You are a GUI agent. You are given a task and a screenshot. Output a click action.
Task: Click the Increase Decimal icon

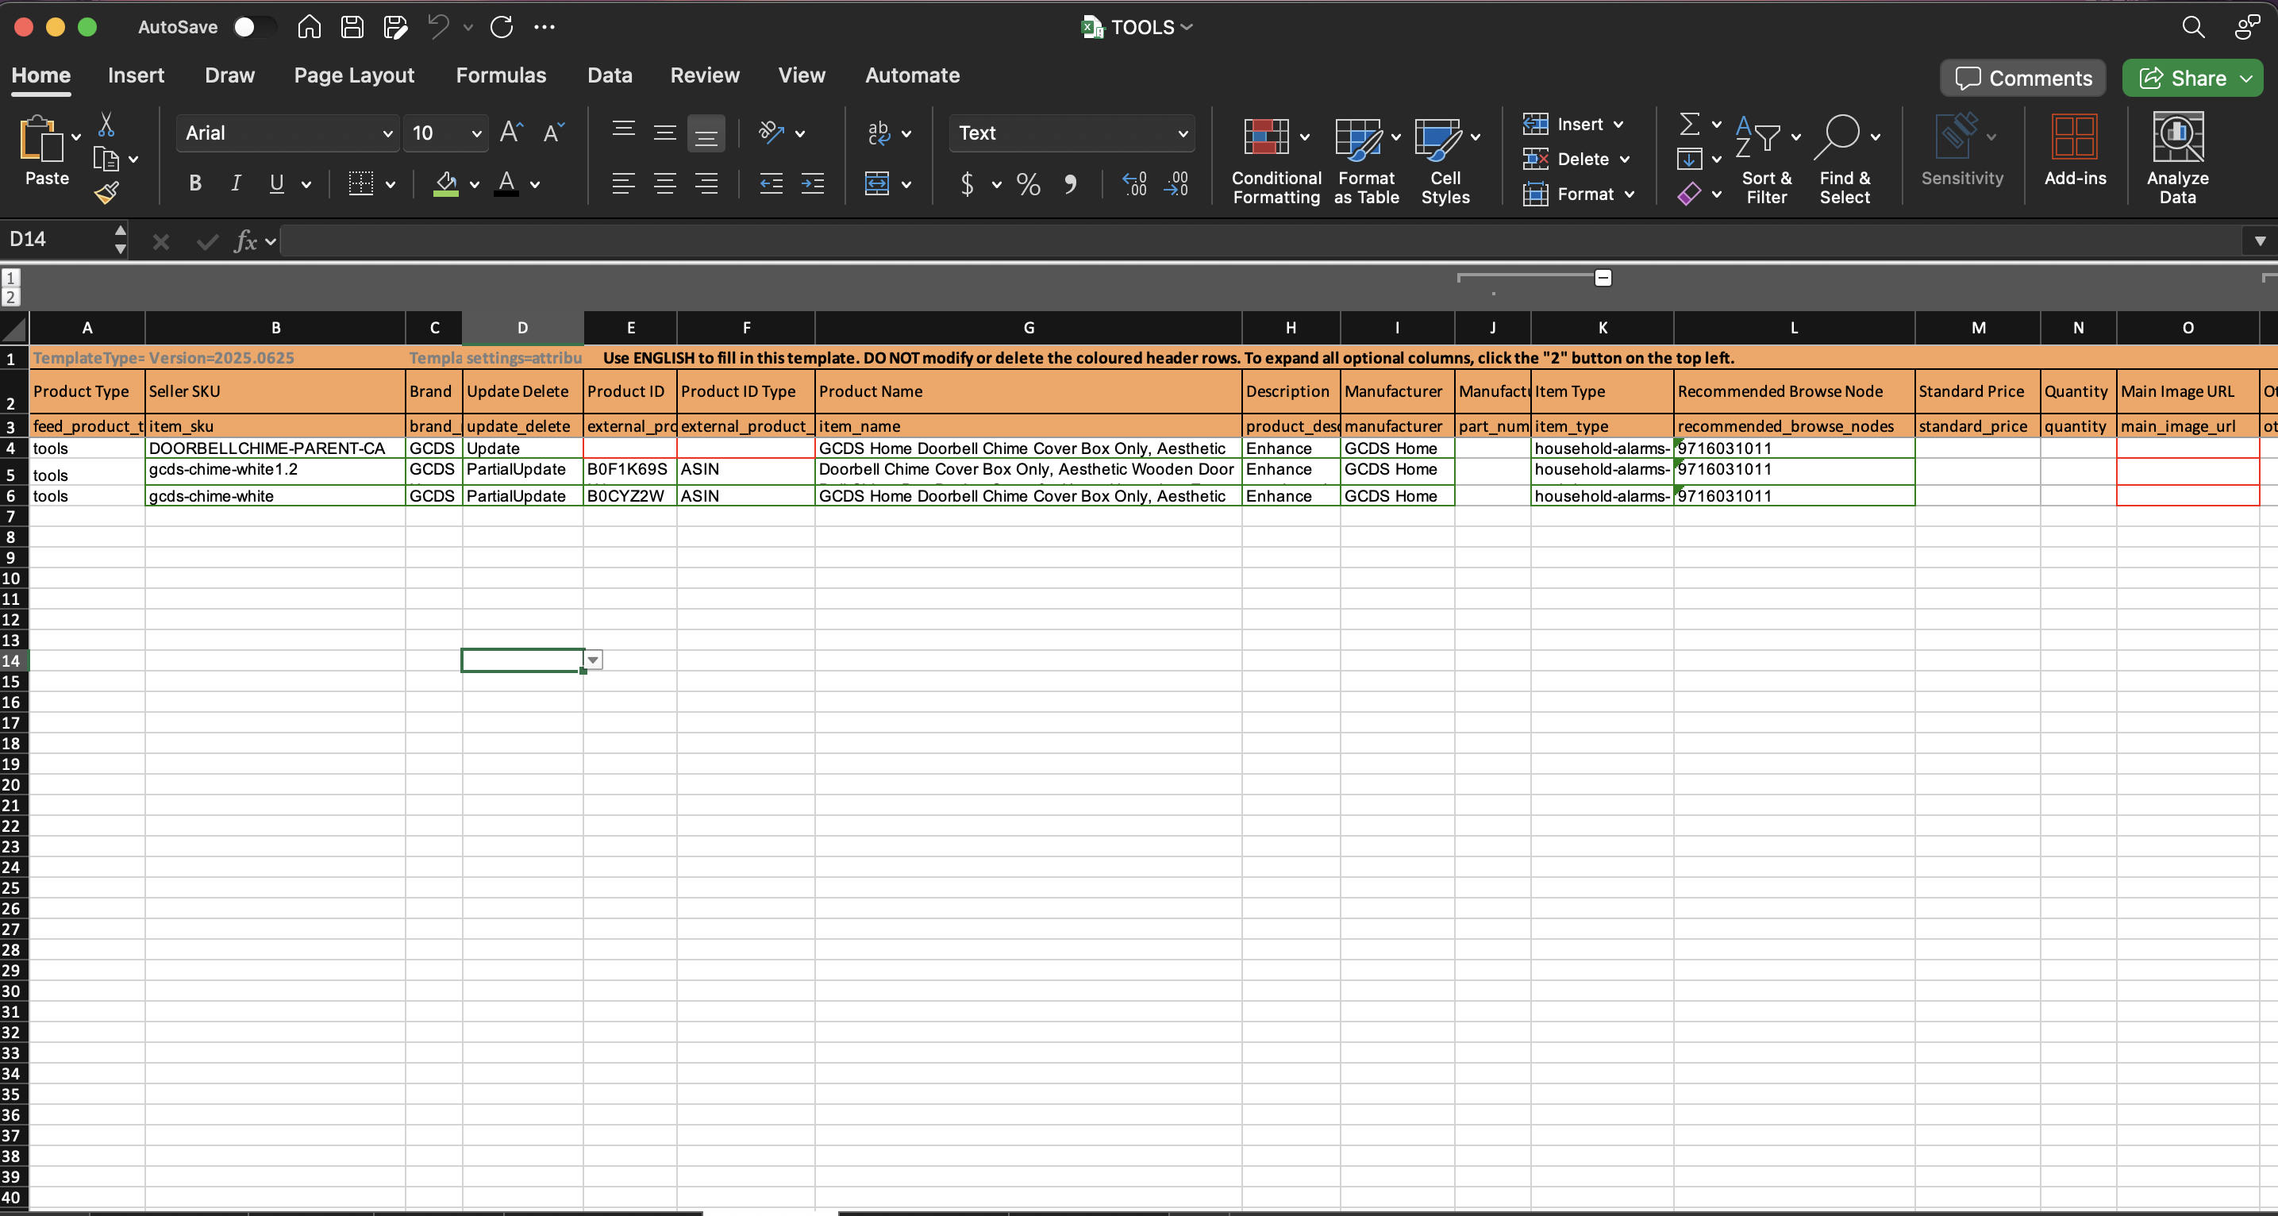click(1134, 184)
